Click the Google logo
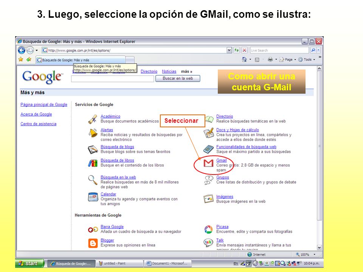This screenshot has height=272, width=363. (x=42, y=77)
